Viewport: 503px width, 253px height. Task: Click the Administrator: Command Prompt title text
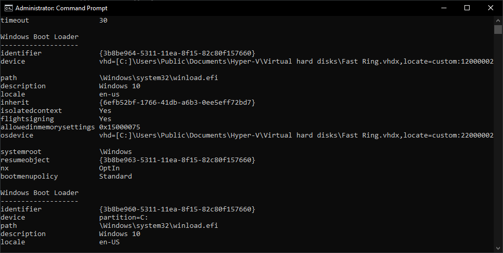[x=61, y=8]
